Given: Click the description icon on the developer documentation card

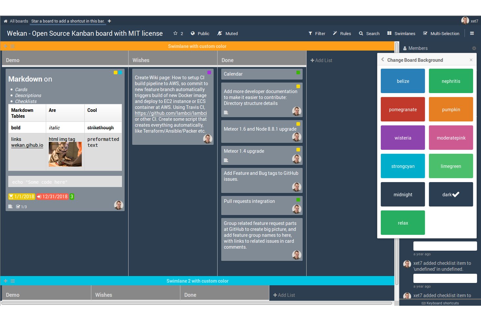Looking at the screenshot, I should (226, 113).
